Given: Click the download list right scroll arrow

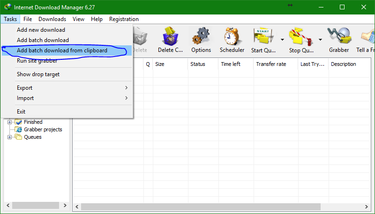Looking at the screenshot, I should (367, 207).
